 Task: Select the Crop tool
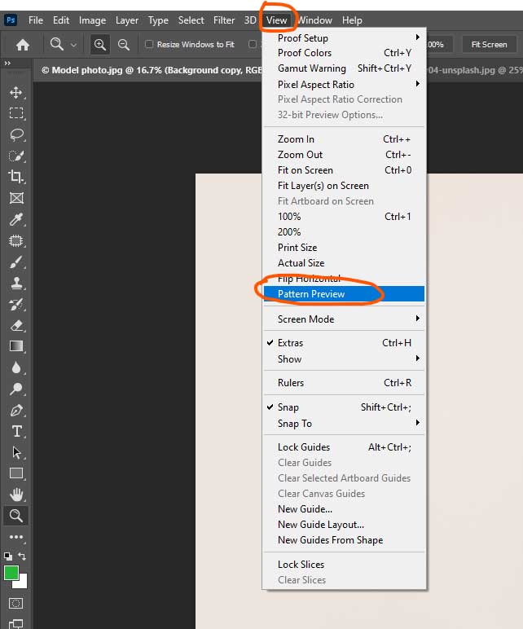pos(16,177)
